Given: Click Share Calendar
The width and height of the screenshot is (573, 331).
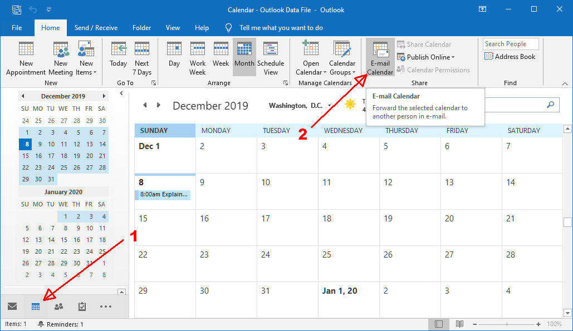Looking at the screenshot, I should (424, 45).
